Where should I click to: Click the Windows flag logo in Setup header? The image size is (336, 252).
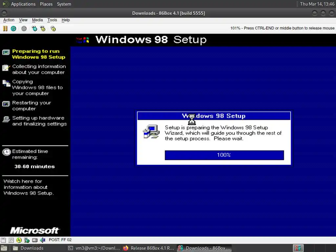pos(82,40)
